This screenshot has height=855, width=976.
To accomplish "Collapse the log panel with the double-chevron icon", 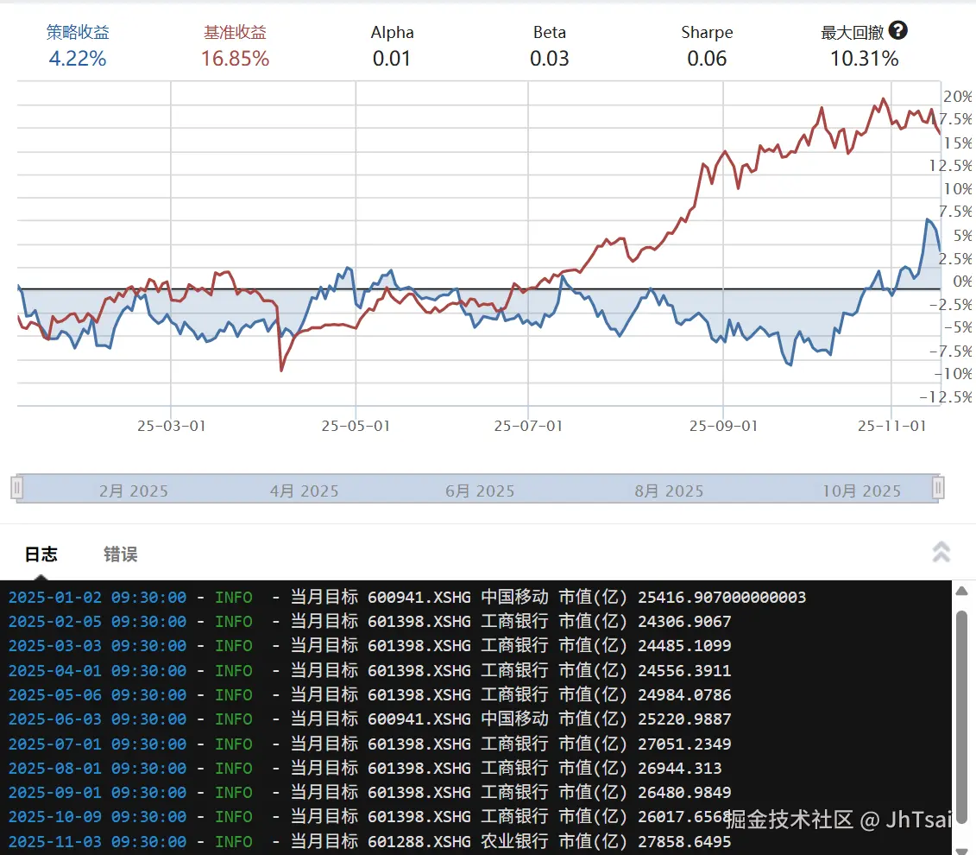I will [x=941, y=551].
